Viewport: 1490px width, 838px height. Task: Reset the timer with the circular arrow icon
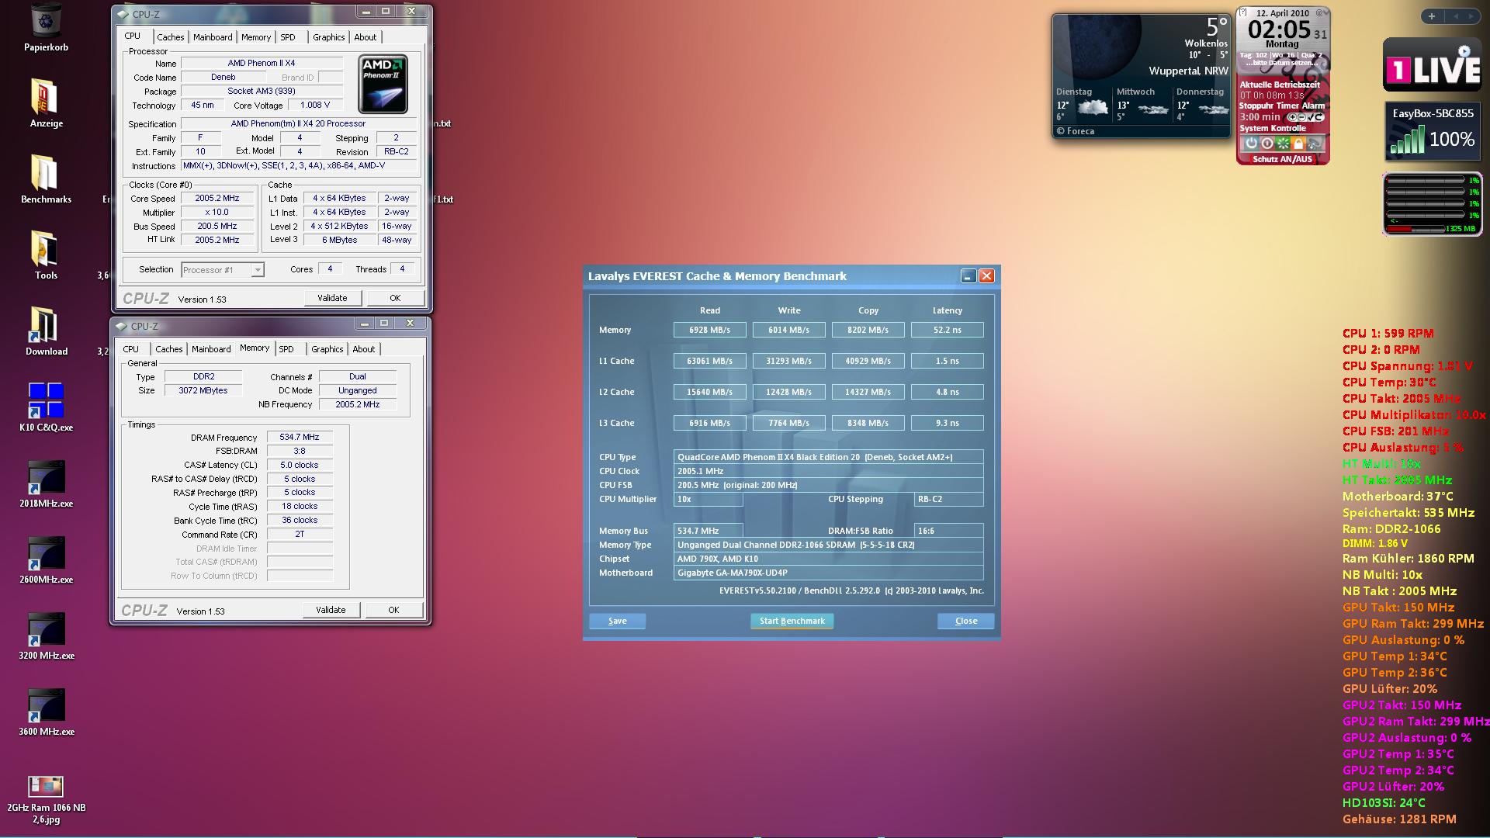tap(1319, 117)
